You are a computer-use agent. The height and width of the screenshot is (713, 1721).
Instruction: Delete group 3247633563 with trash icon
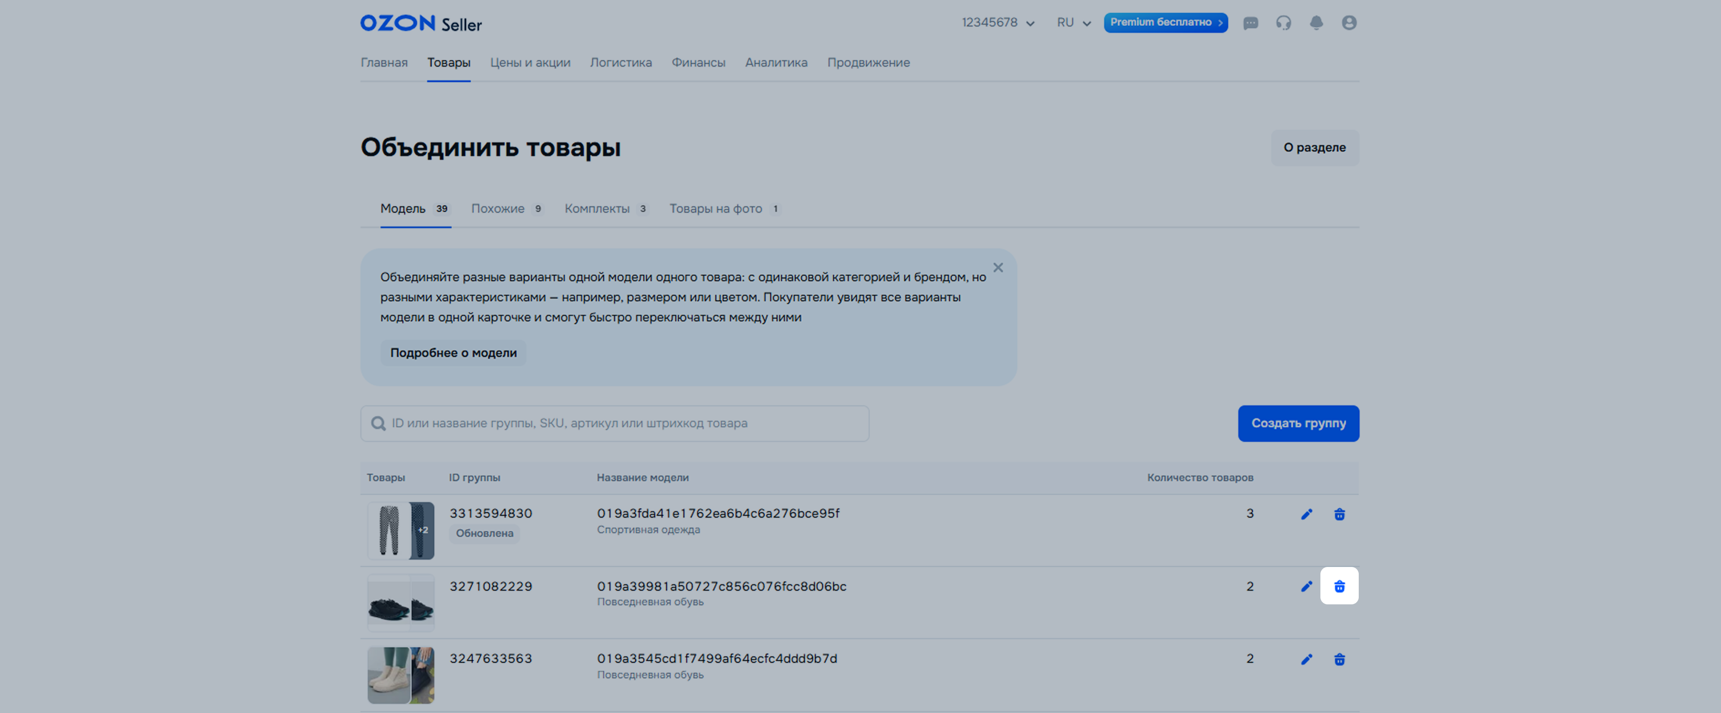(1339, 660)
